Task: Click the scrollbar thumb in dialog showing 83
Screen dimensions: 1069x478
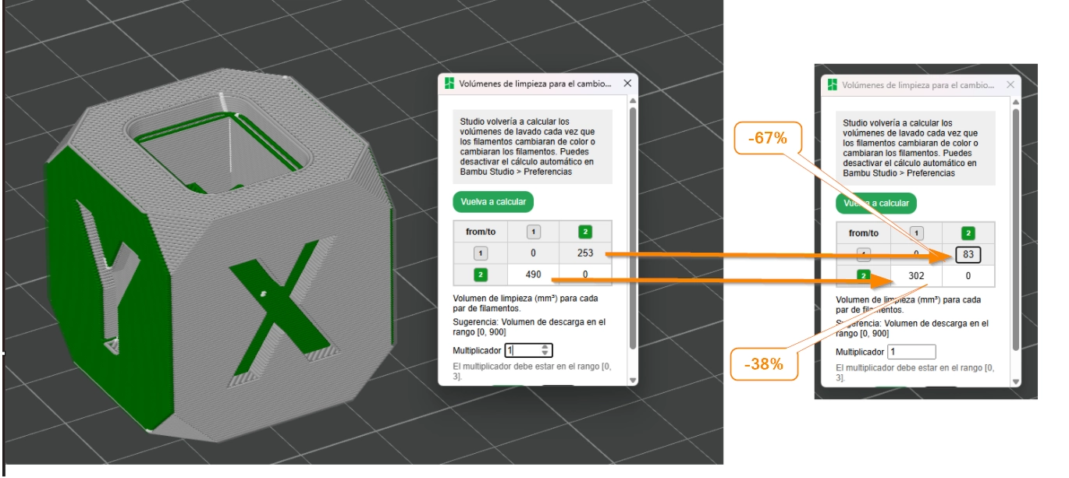Action: tap(1016, 229)
